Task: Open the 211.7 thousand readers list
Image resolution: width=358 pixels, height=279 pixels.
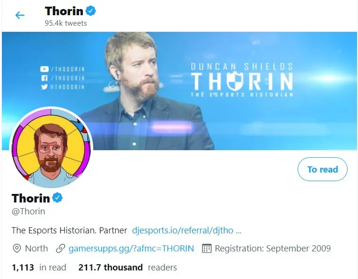Action: [127, 268]
